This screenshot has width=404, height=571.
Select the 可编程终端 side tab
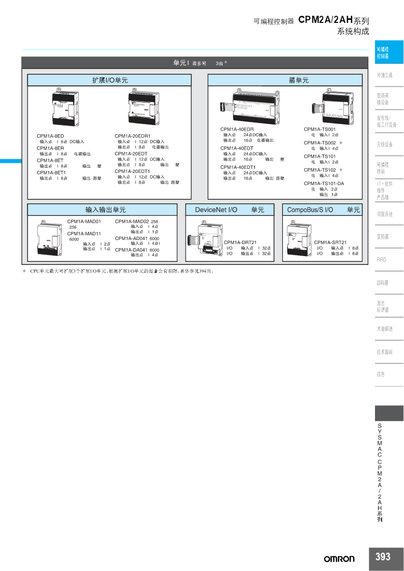pyautogui.click(x=389, y=168)
